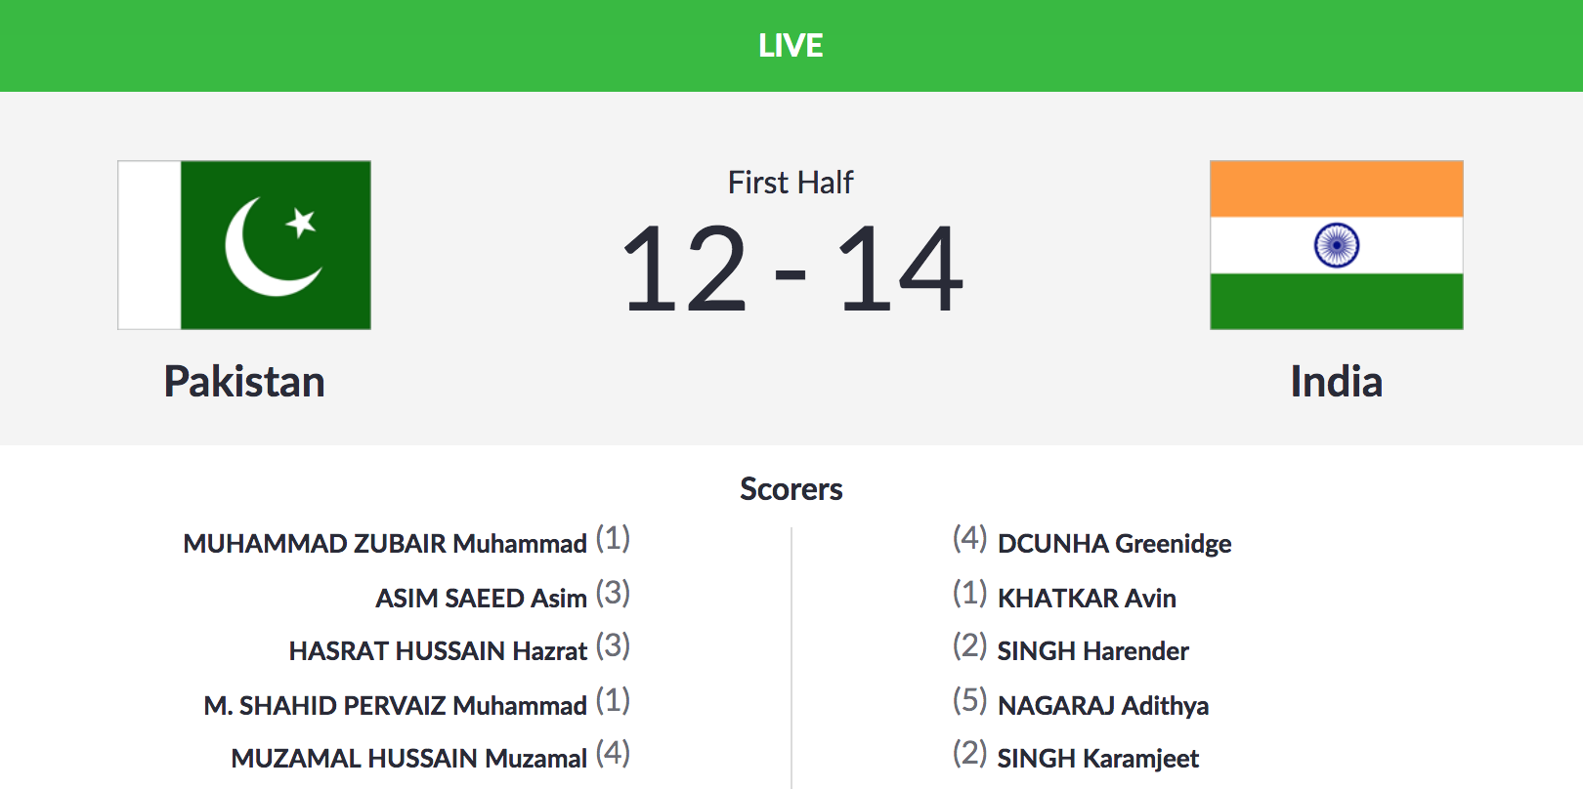Open scorer KHATKAR Avin
The width and height of the screenshot is (1583, 789).
[x=1087, y=599]
